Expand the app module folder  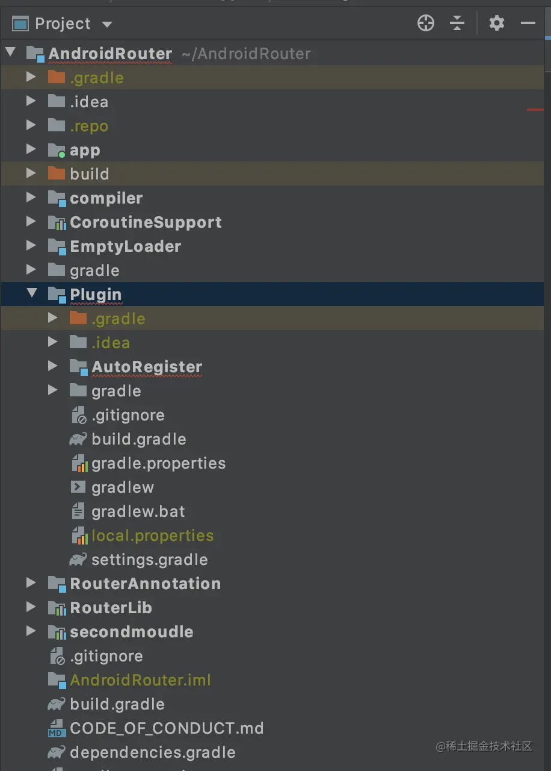pyautogui.click(x=31, y=149)
